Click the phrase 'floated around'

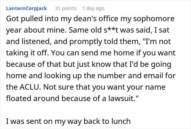33,98
